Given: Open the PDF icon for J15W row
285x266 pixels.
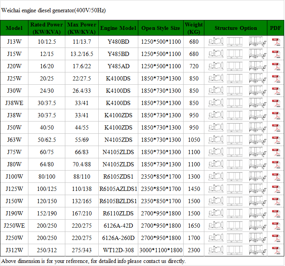Looking at the screenshot, I should click(x=276, y=54).
